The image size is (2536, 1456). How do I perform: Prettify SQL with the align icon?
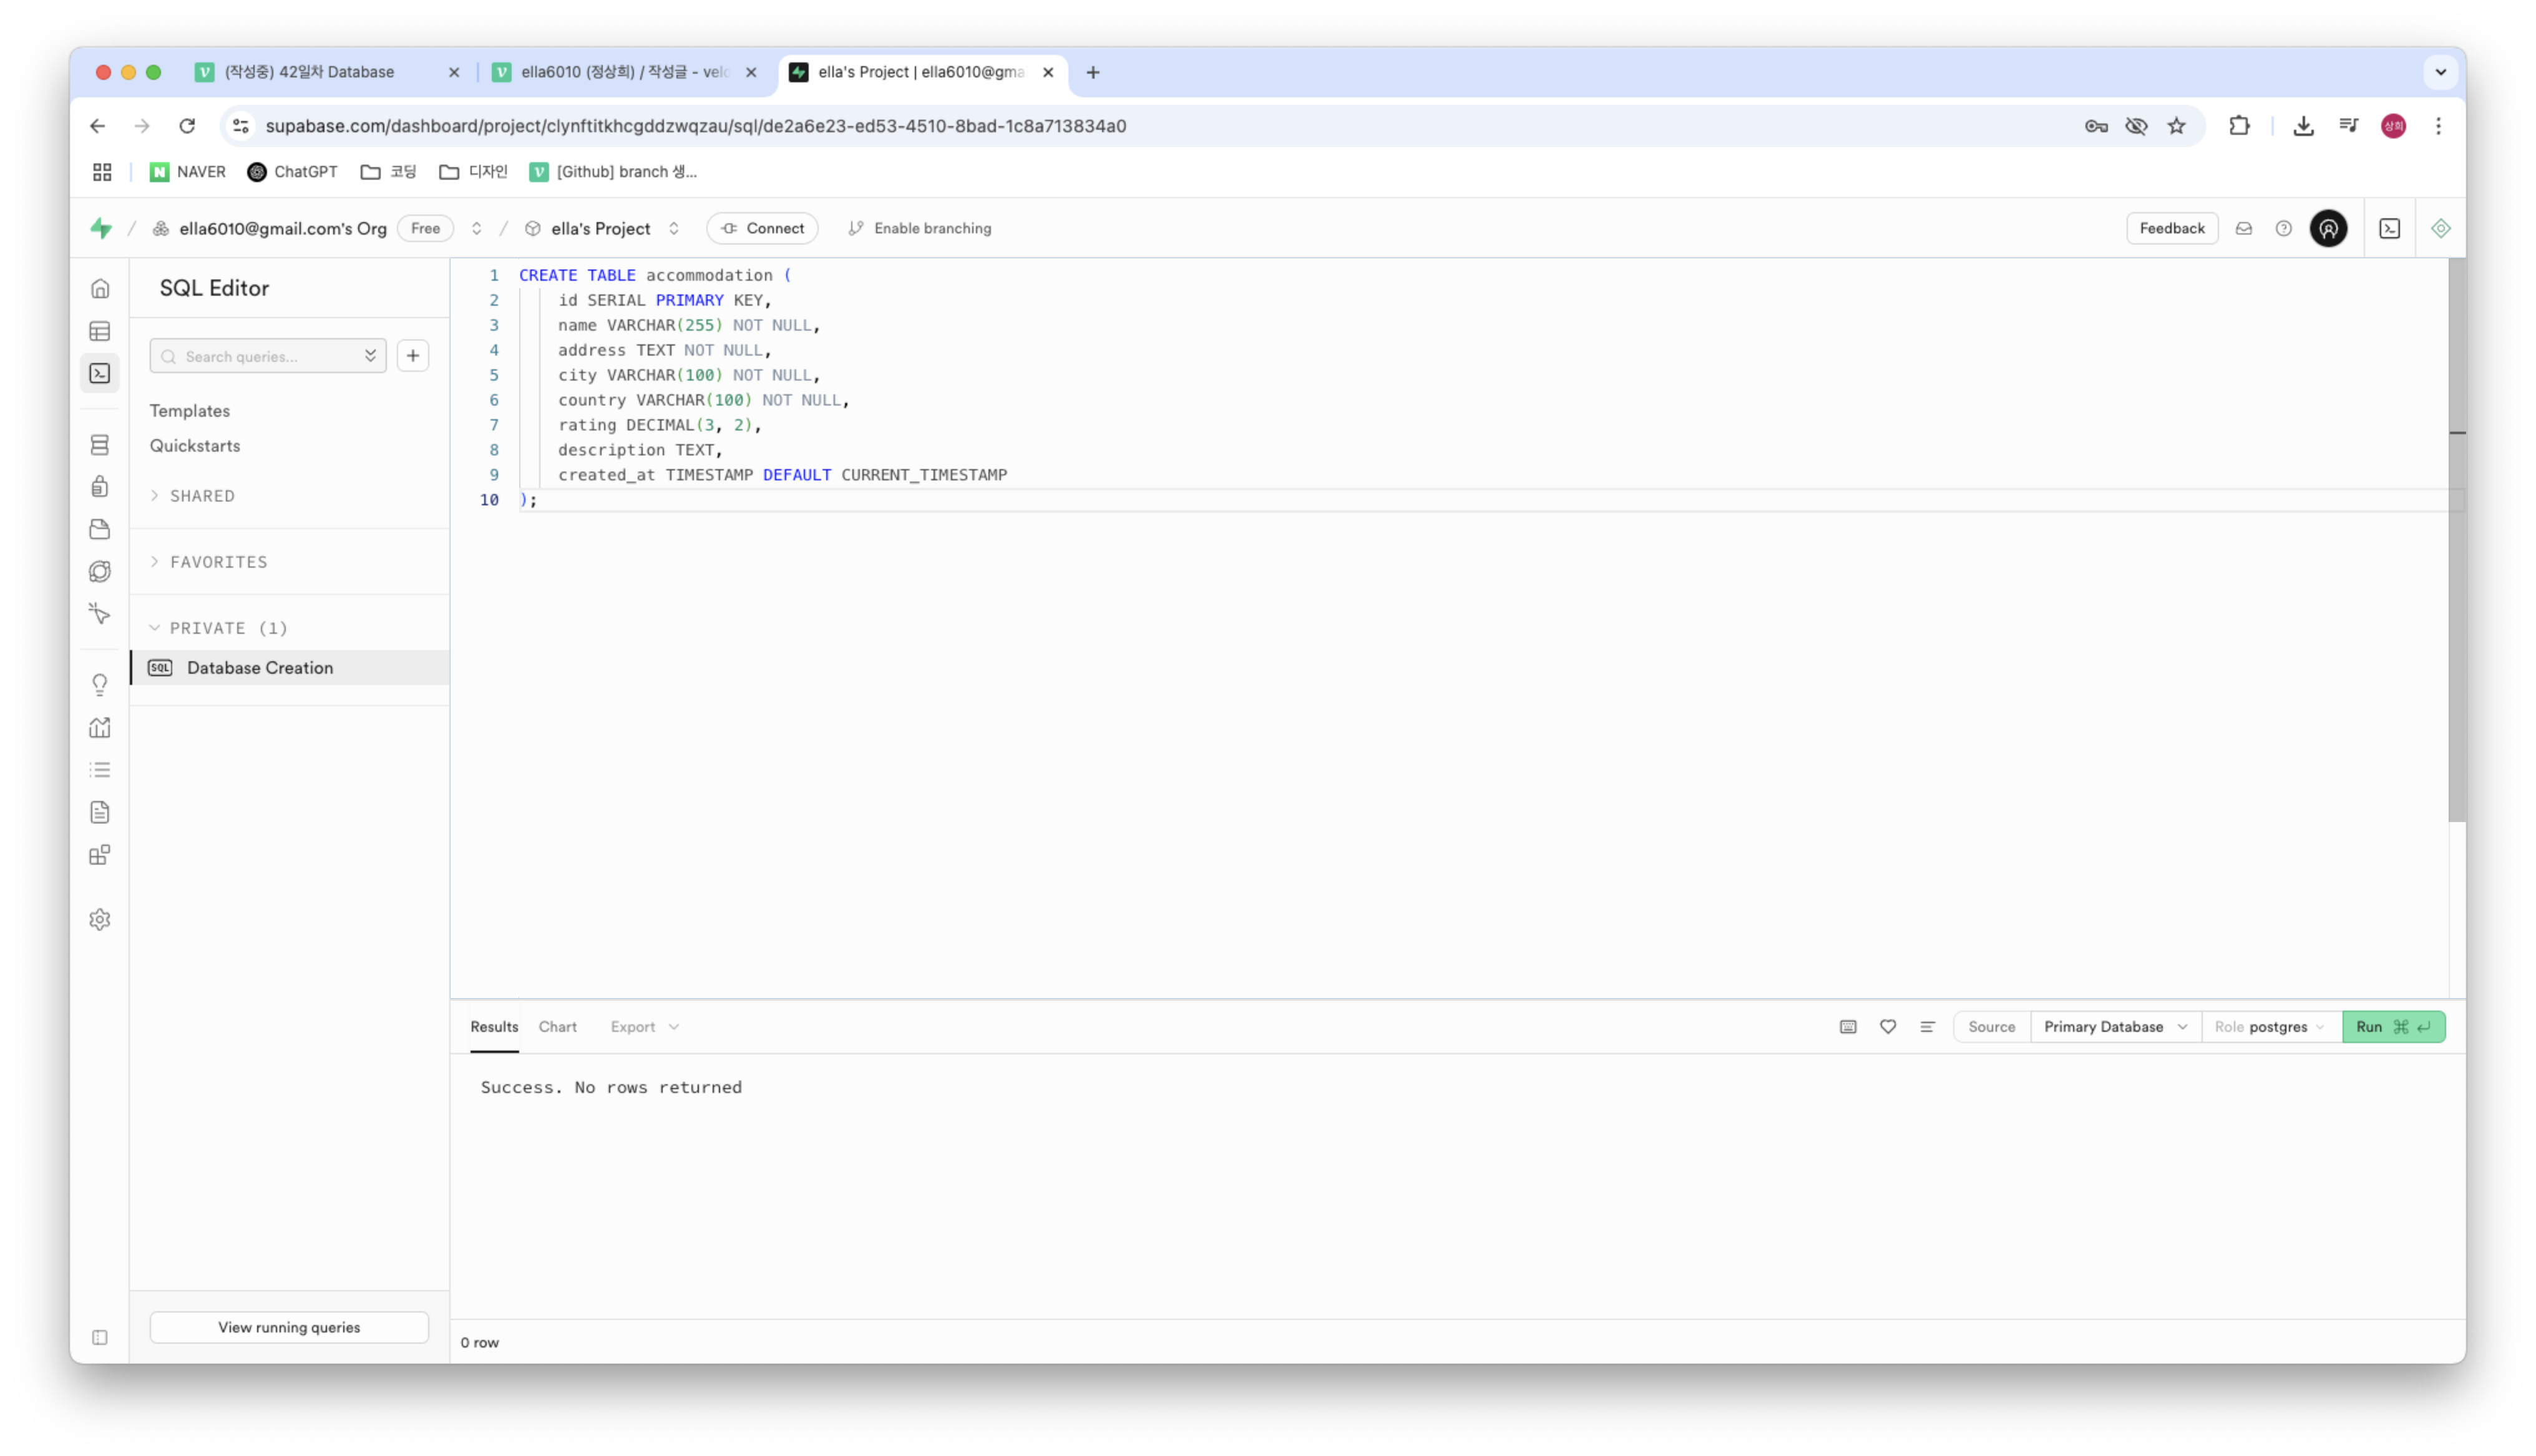1927,1027
